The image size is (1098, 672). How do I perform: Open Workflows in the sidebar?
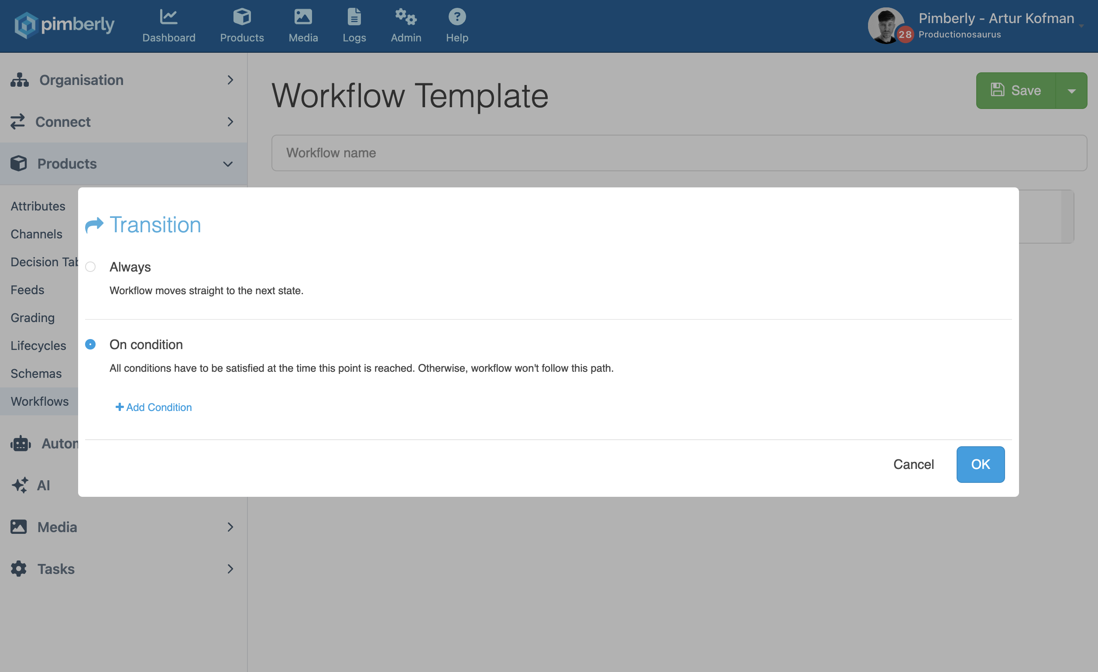pyautogui.click(x=40, y=401)
